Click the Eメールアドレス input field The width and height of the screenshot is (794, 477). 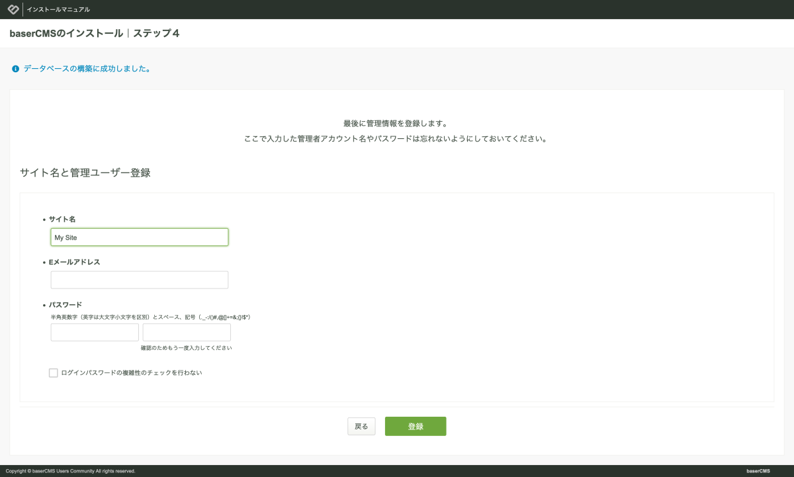pos(140,280)
